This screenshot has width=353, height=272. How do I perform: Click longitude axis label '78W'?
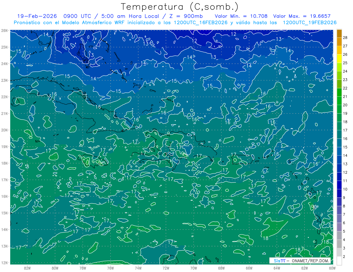(83, 268)
